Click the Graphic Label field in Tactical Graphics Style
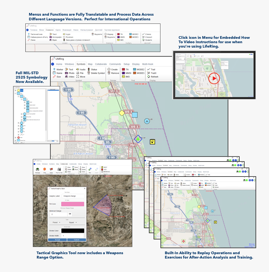Screen dimensions: 269x272 coord(73,196)
